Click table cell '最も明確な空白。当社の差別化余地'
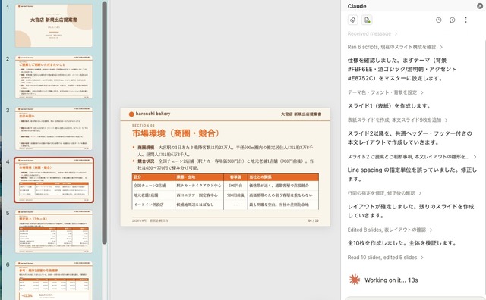486x300 pixels. pyautogui.click(x=283, y=205)
